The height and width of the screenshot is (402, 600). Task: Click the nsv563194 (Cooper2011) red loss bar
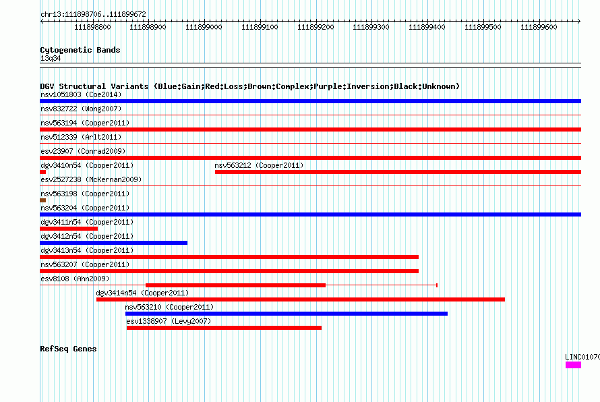pos(310,130)
